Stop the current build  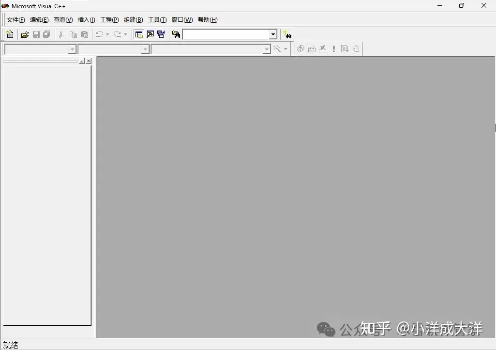[322, 48]
